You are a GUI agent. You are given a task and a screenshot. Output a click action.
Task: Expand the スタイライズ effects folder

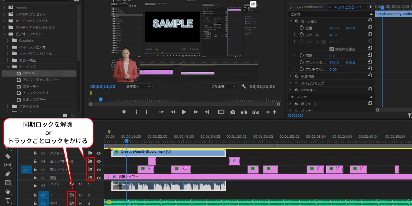(8, 106)
